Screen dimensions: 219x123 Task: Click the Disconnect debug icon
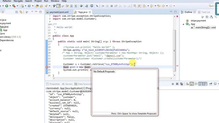coord(116,6)
